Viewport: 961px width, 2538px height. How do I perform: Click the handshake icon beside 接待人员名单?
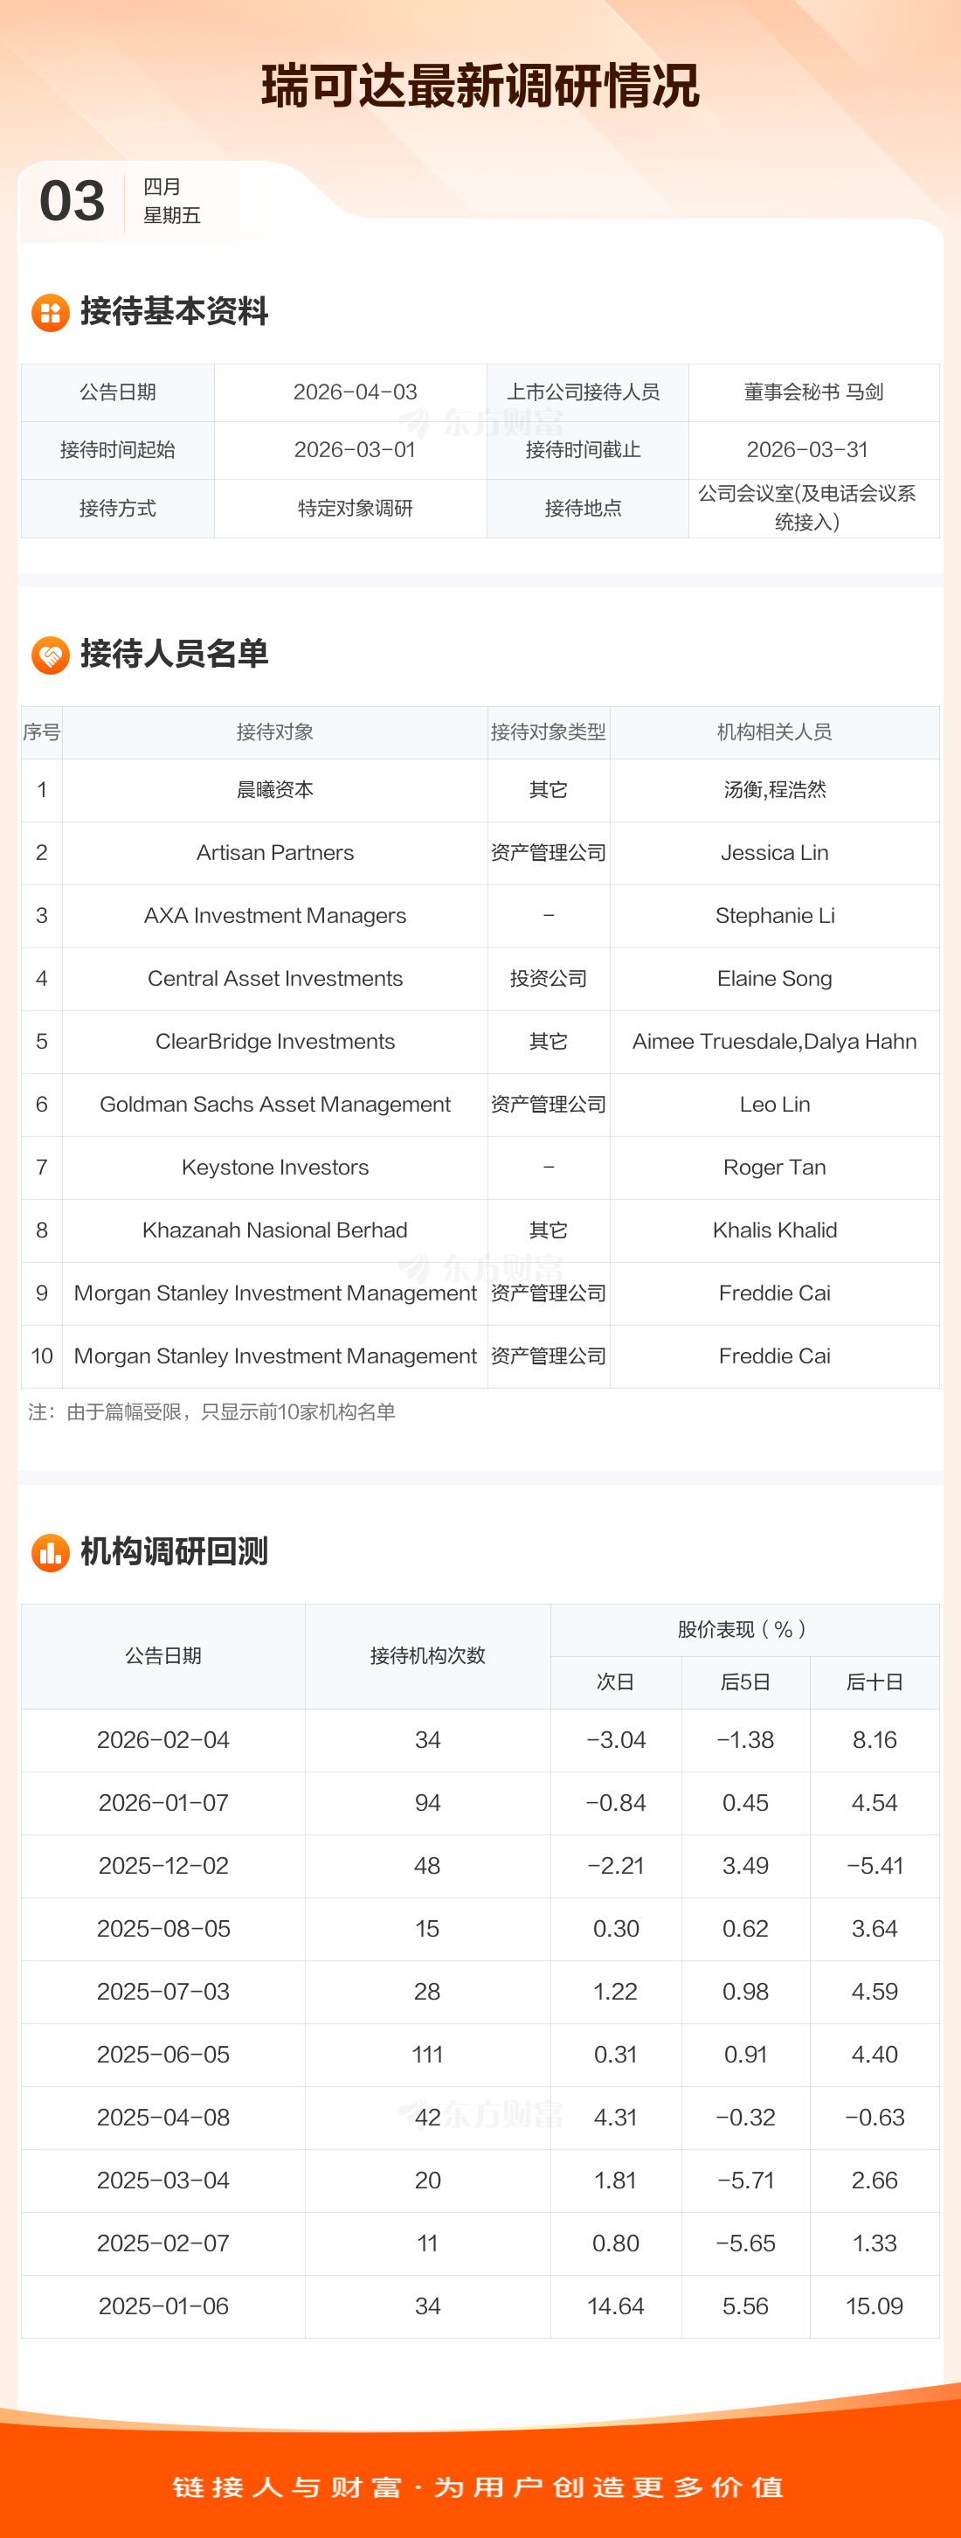pos(50,655)
